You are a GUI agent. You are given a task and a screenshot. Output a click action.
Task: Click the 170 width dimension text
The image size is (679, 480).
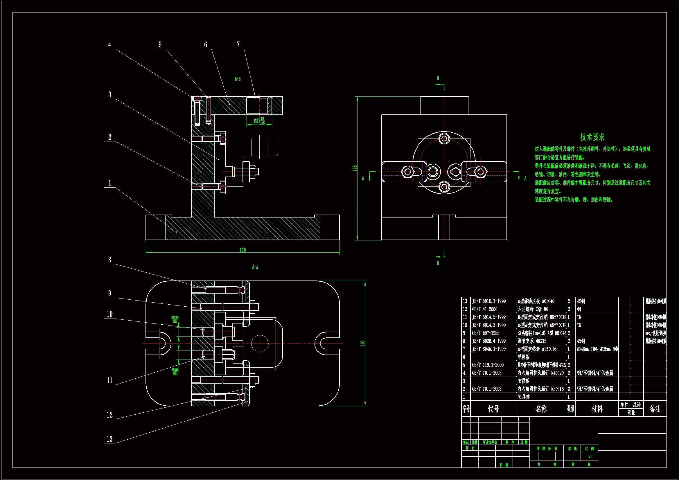pos(242,250)
